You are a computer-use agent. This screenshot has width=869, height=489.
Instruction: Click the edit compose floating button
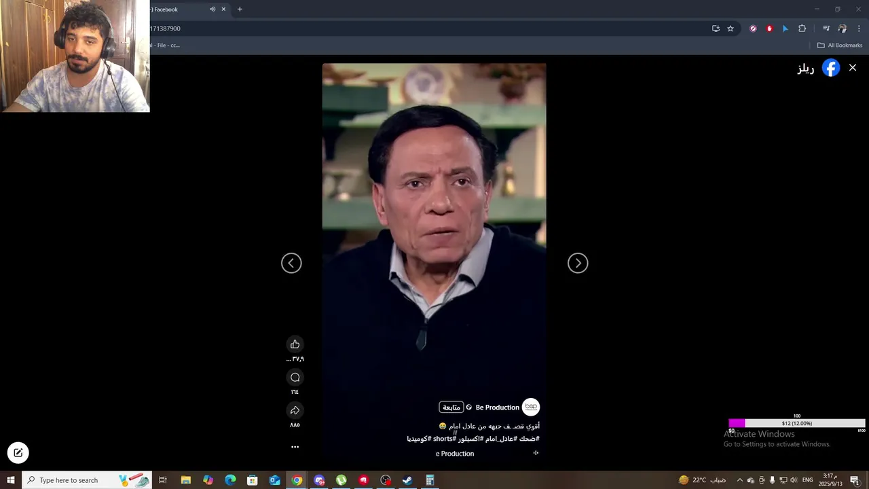pyautogui.click(x=18, y=452)
